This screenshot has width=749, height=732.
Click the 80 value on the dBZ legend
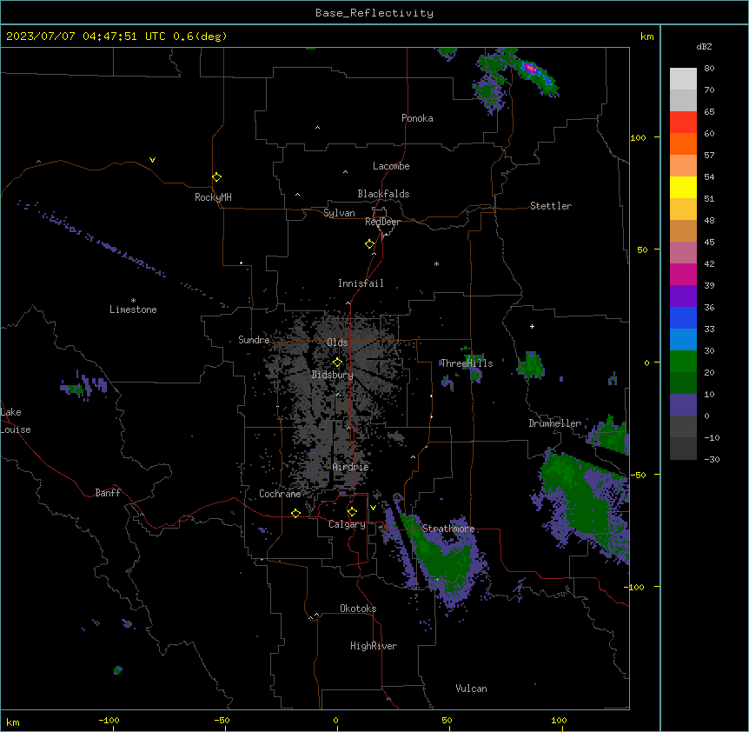click(x=709, y=69)
